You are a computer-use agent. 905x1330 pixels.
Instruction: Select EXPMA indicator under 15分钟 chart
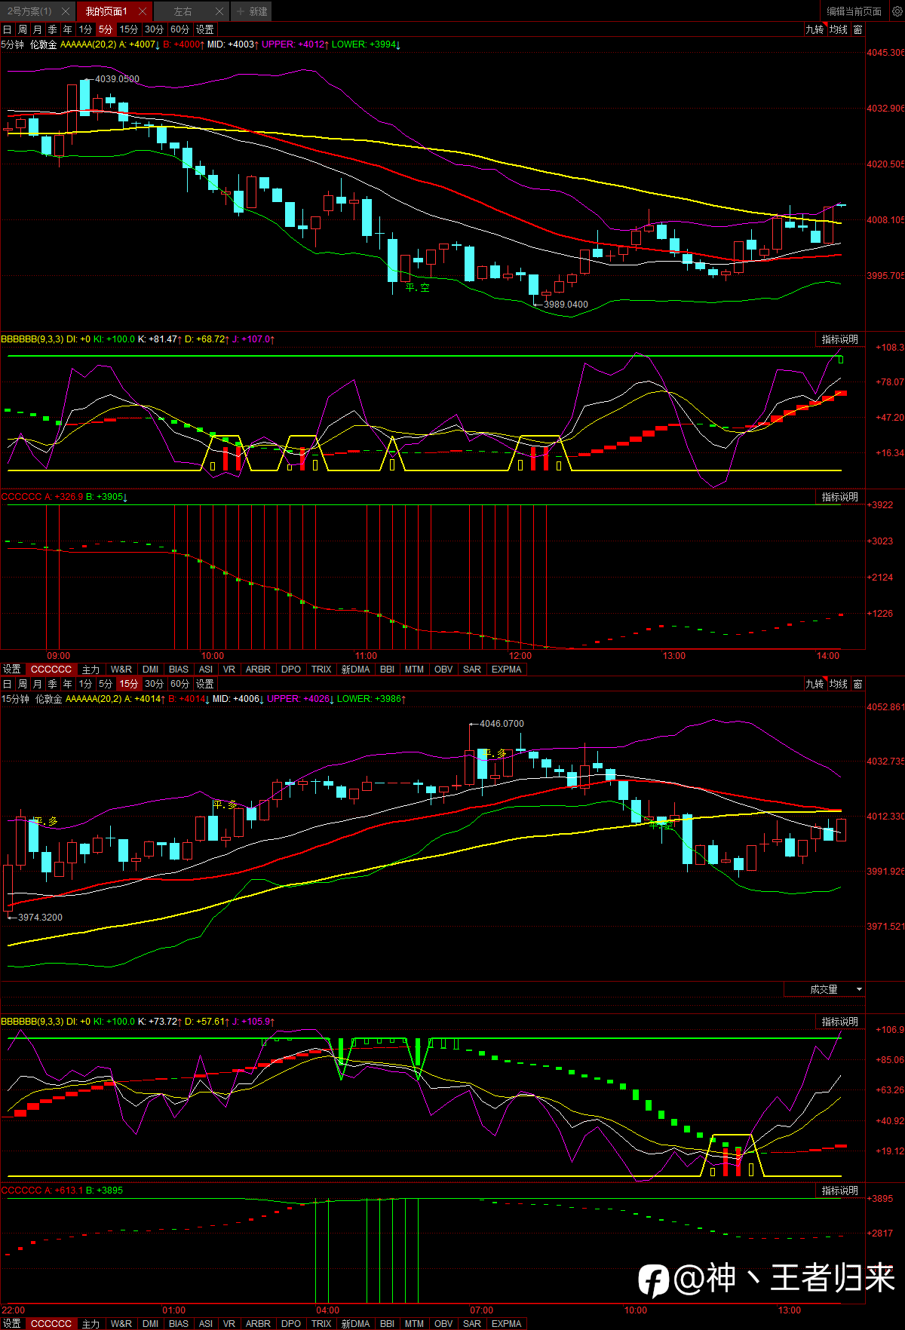point(506,1324)
